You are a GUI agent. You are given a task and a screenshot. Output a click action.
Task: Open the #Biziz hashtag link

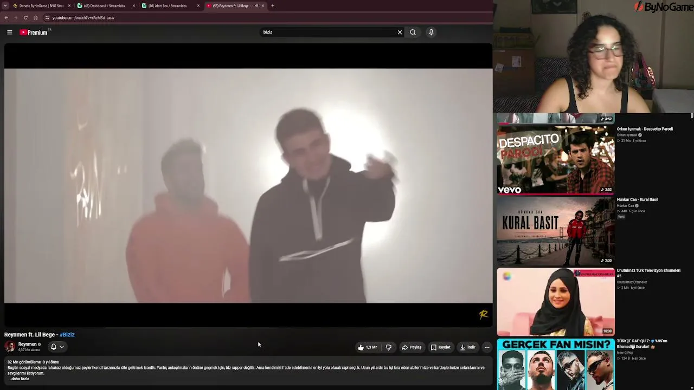coord(67,335)
